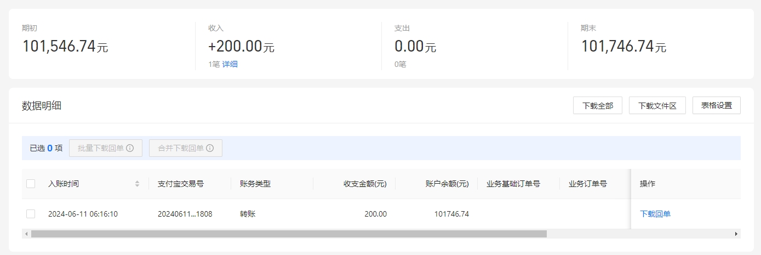Click the 转账 type cell
This screenshot has height=255, width=761.
pyautogui.click(x=248, y=214)
